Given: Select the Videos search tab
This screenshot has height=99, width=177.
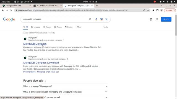Looking at the screenshot, I should pos(47,27).
